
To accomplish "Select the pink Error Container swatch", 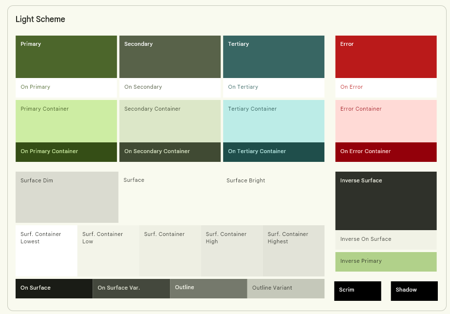I will click(386, 121).
